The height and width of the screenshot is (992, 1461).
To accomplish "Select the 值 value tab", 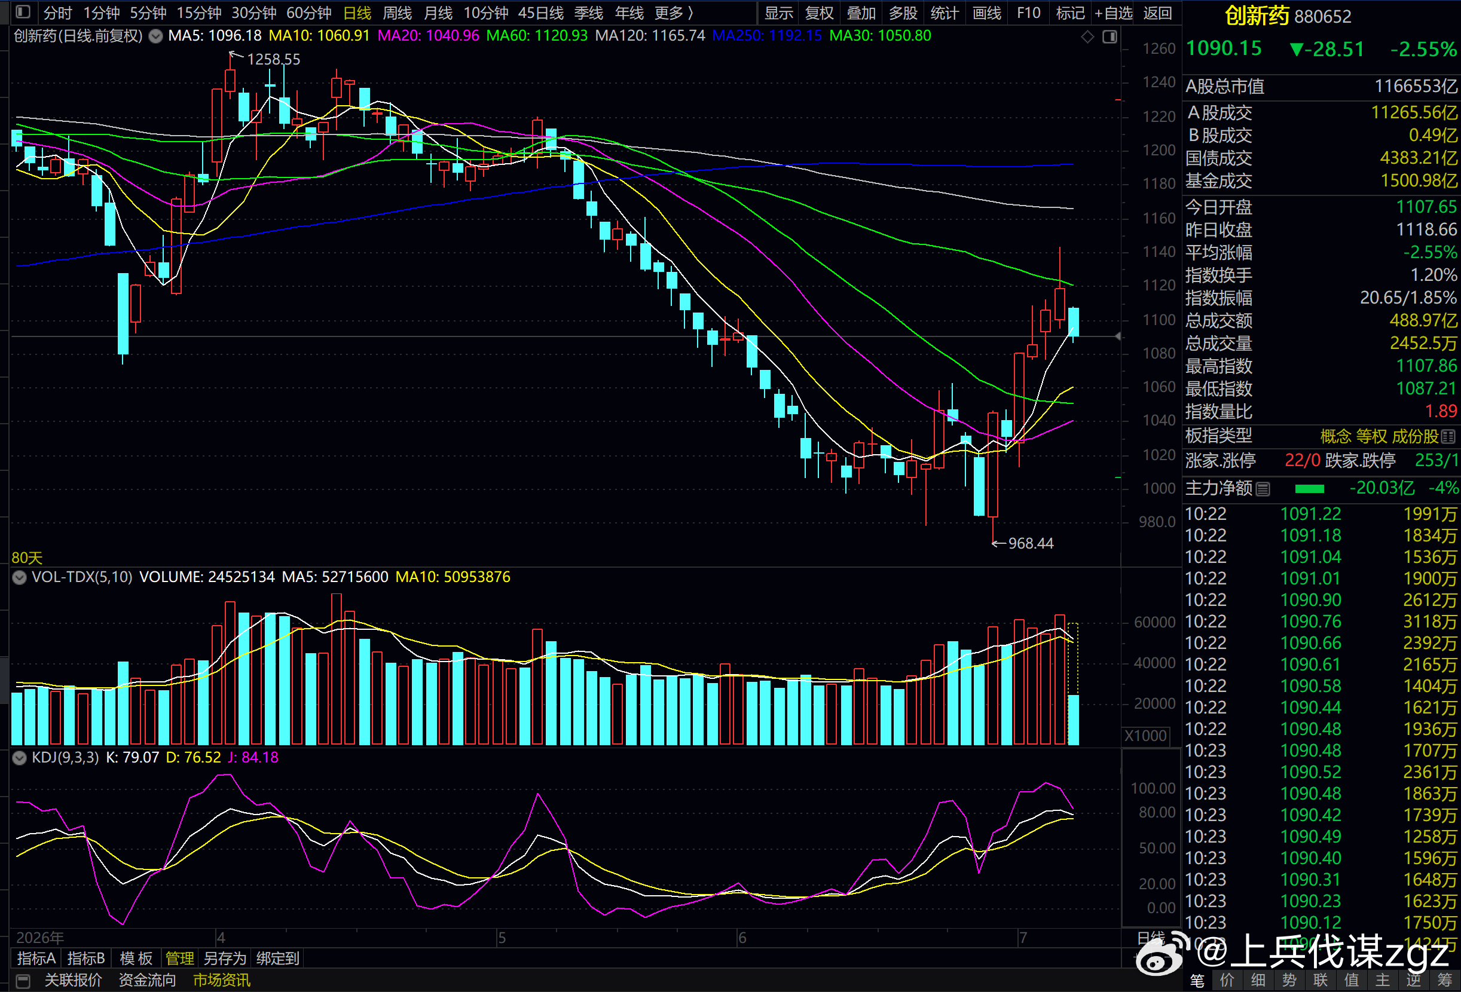I will pos(1352,981).
